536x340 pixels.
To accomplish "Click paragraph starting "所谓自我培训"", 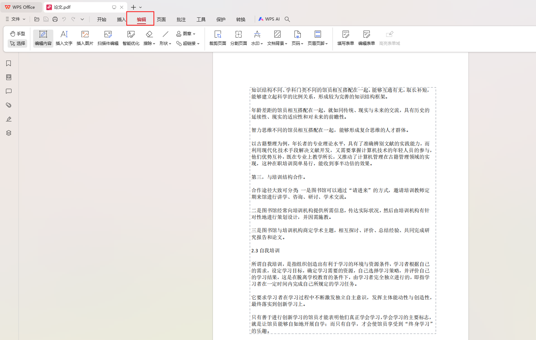I will click(340, 274).
